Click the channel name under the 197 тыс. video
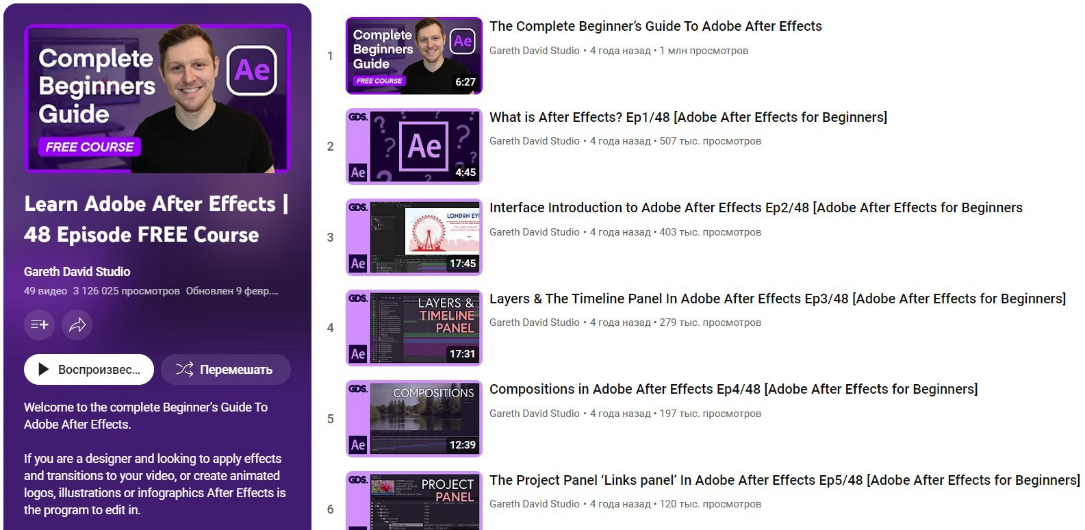Screen dimensions: 1085x530 535,414
